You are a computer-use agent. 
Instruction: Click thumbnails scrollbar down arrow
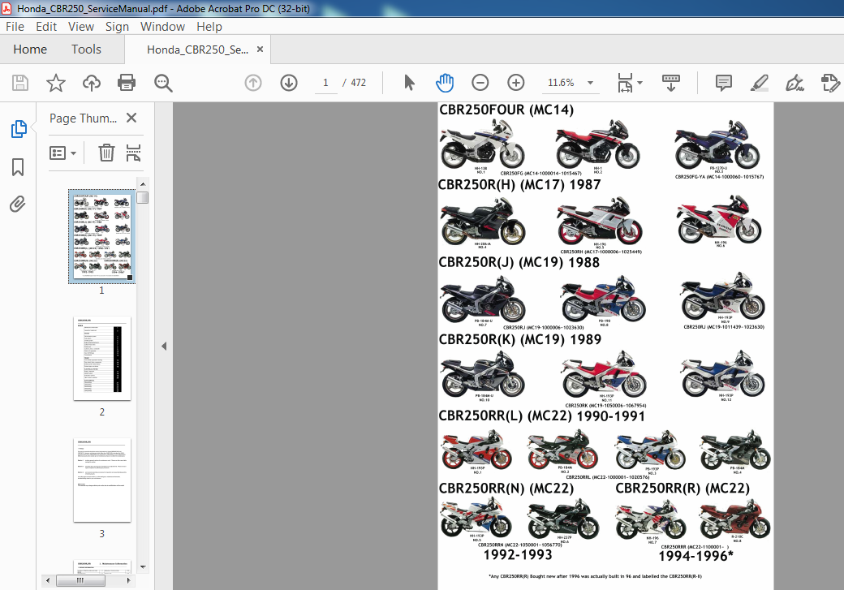143,566
